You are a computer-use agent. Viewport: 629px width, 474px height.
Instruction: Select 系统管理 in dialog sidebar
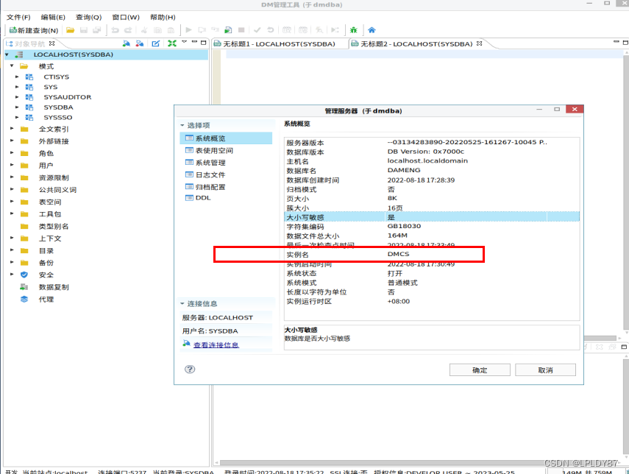(210, 163)
